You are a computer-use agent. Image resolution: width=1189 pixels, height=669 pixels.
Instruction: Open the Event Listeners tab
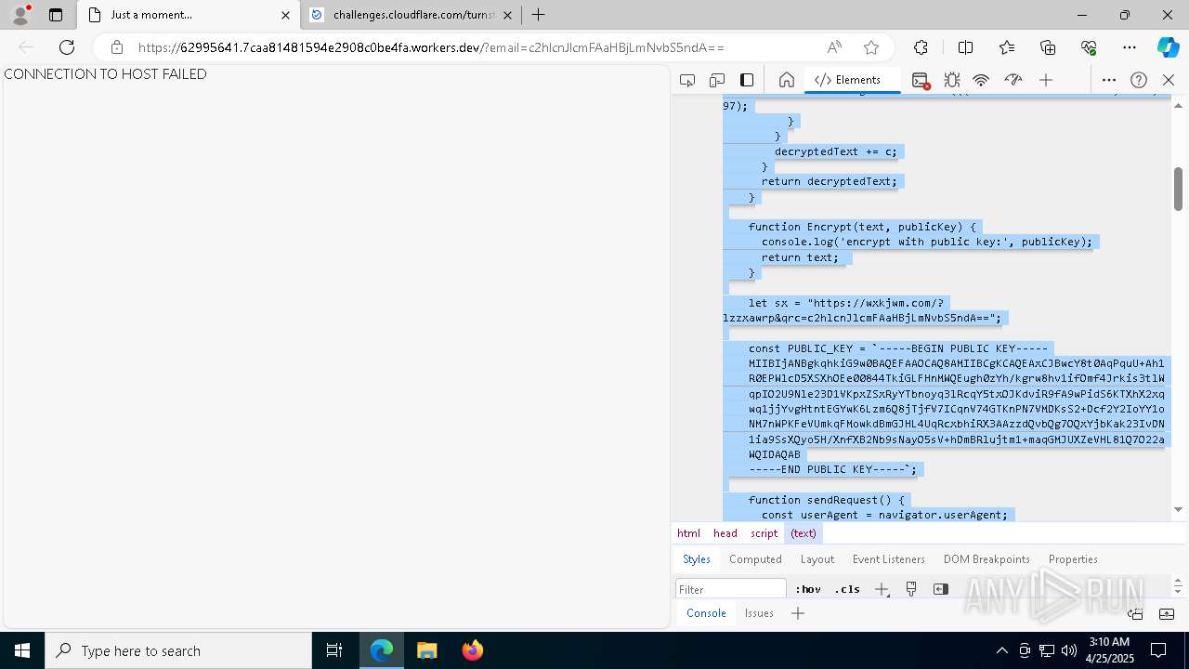tap(889, 559)
